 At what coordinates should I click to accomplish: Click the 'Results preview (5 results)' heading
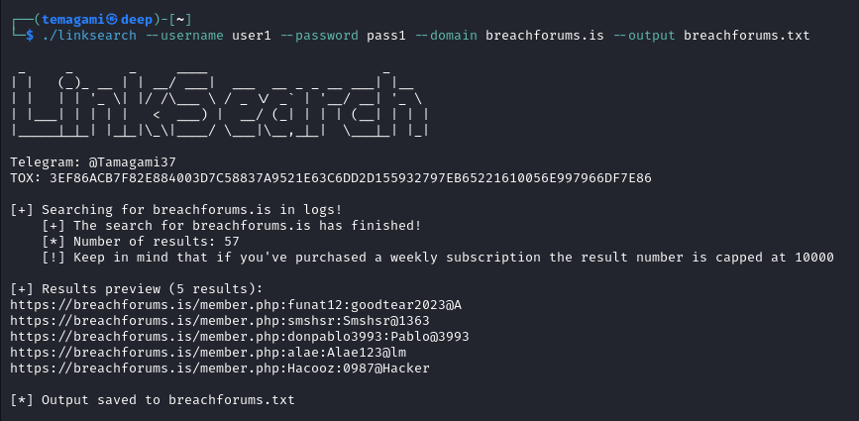tap(137, 289)
